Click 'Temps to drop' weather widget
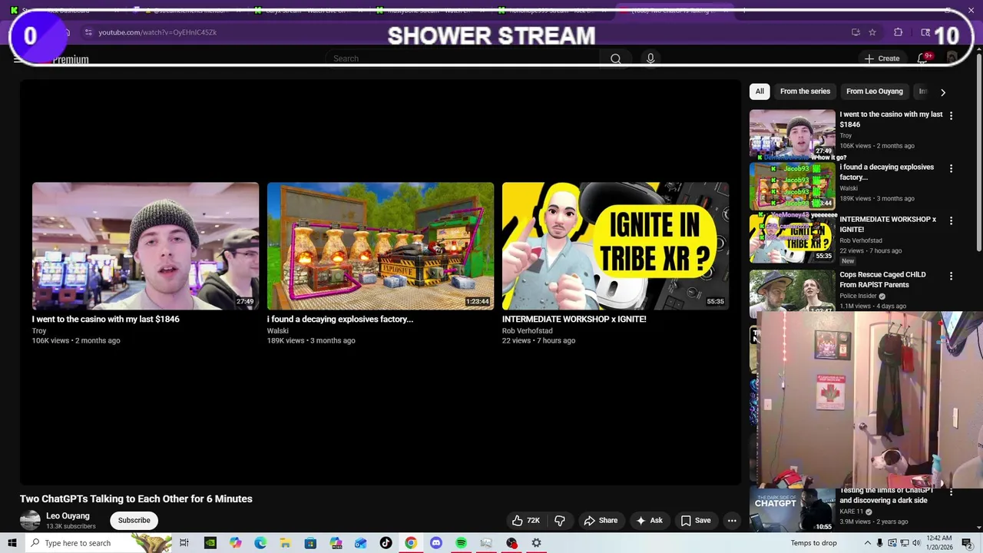This screenshot has width=983, height=553. pos(814,543)
